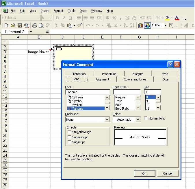Open the Tools menu
The width and height of the screenshot is (195, 189).
pos(72,11)
